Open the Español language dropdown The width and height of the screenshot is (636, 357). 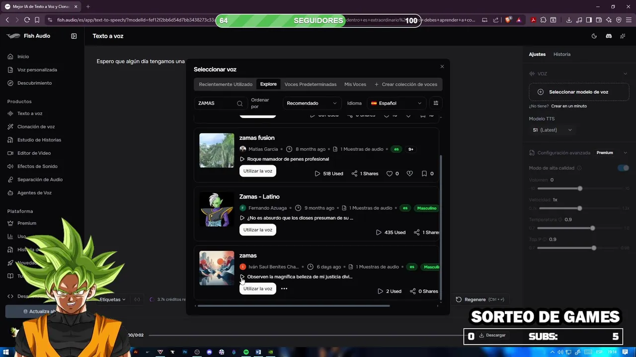pyautogui.click(x=397, y=103)
